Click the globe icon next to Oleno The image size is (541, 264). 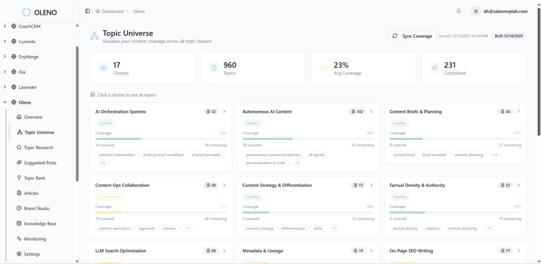click(x=14, y=102)
